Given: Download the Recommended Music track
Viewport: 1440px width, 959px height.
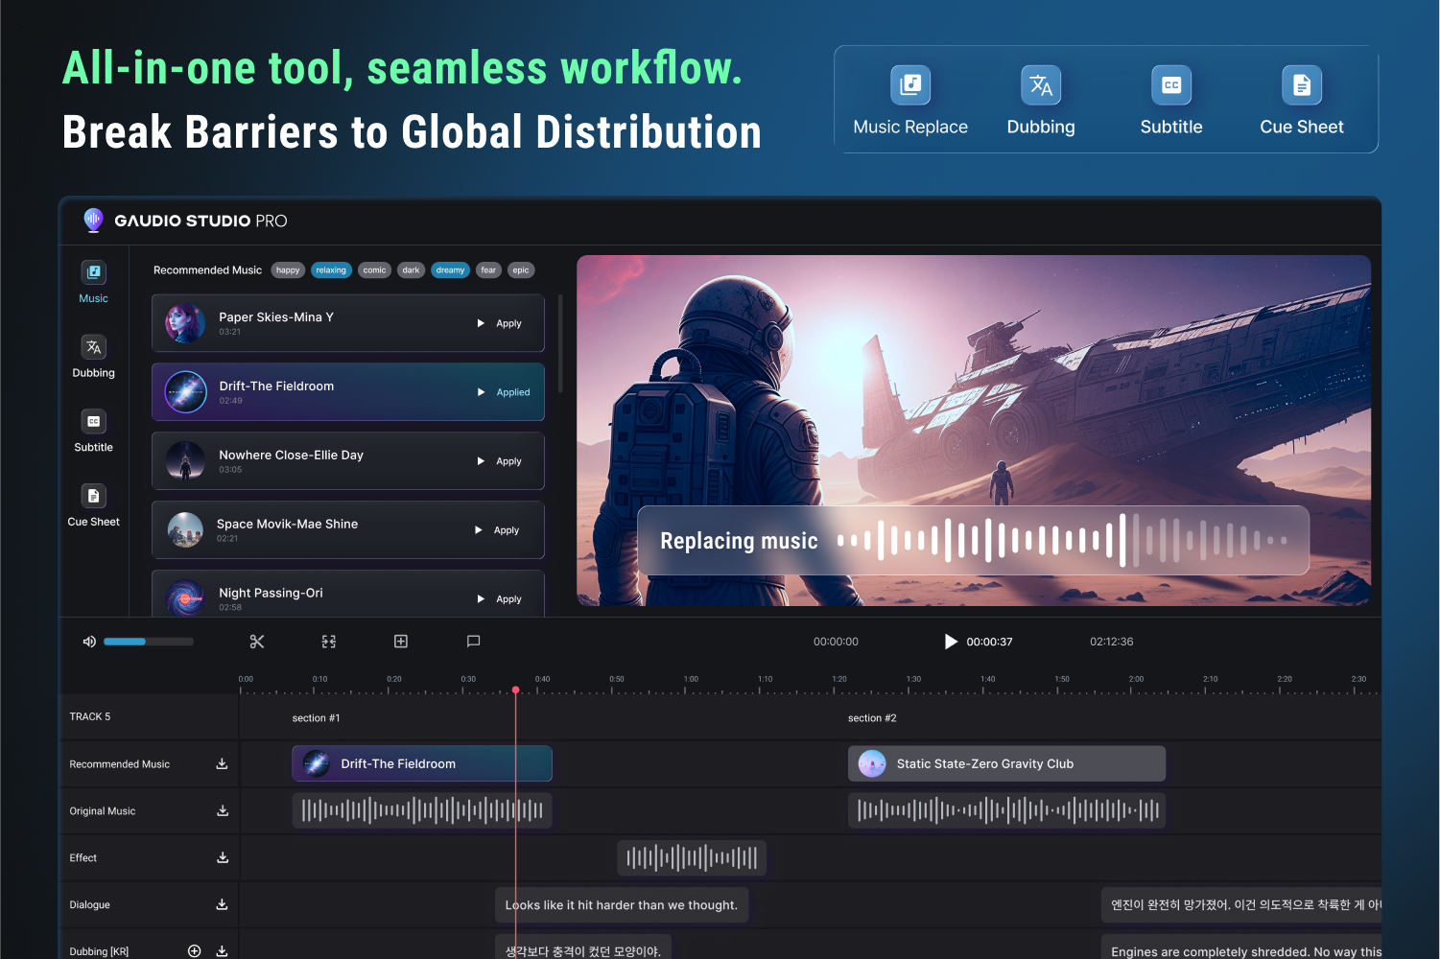Looking at the screenshot, I should point(222,764).
